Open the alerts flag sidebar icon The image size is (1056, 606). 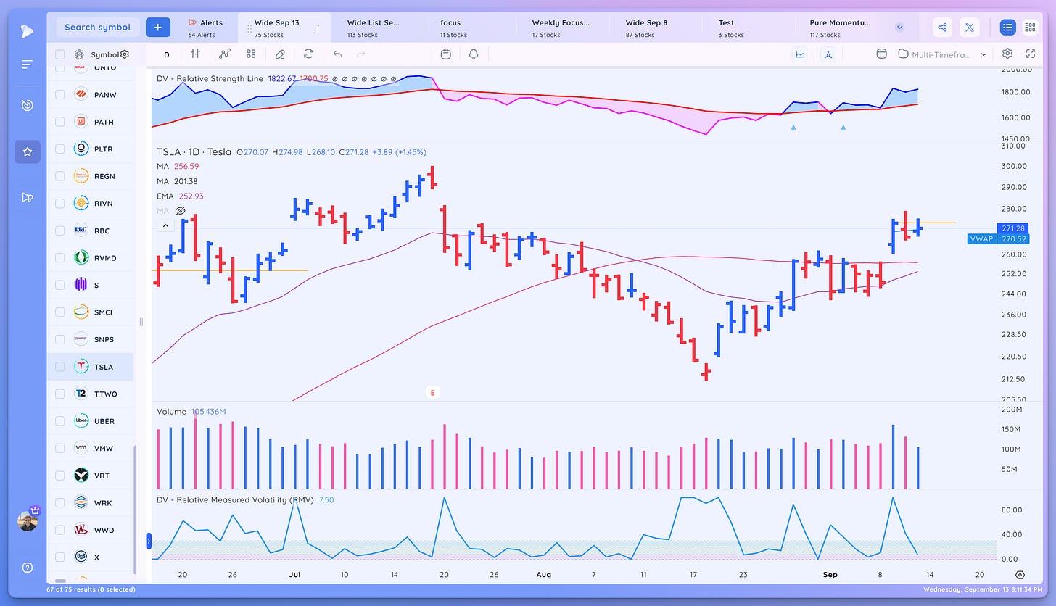[x=28, y=197]
